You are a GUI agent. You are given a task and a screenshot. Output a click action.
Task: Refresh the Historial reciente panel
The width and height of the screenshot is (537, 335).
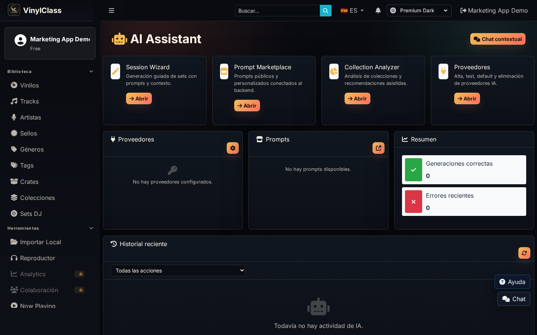click(524, 253)
